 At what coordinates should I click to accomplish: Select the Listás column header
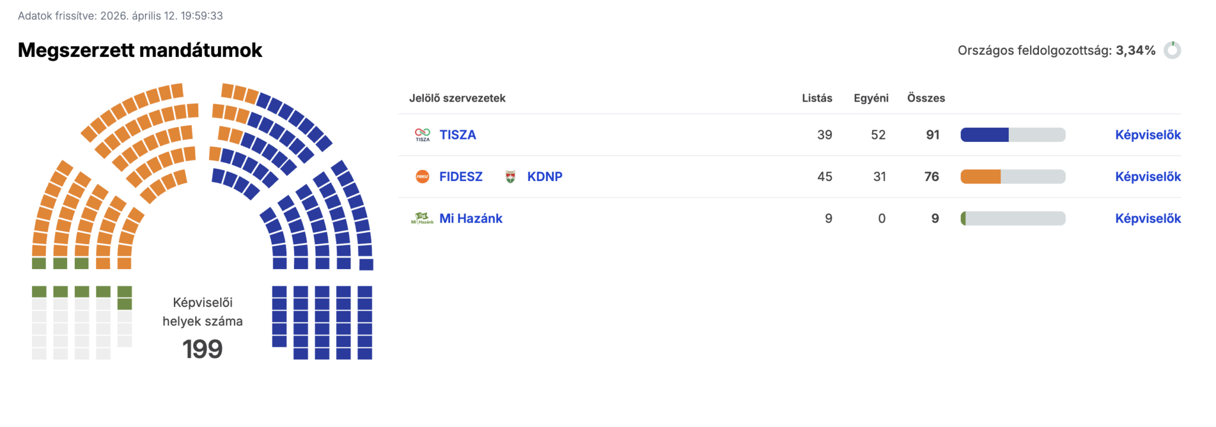point(816,98)
